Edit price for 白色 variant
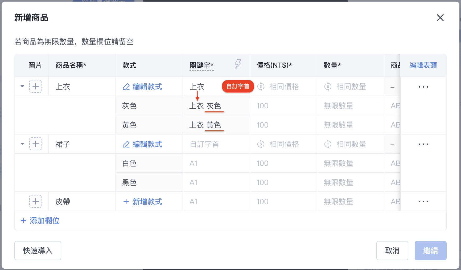The height and width of the screenshot is (270, 461). 283,163
